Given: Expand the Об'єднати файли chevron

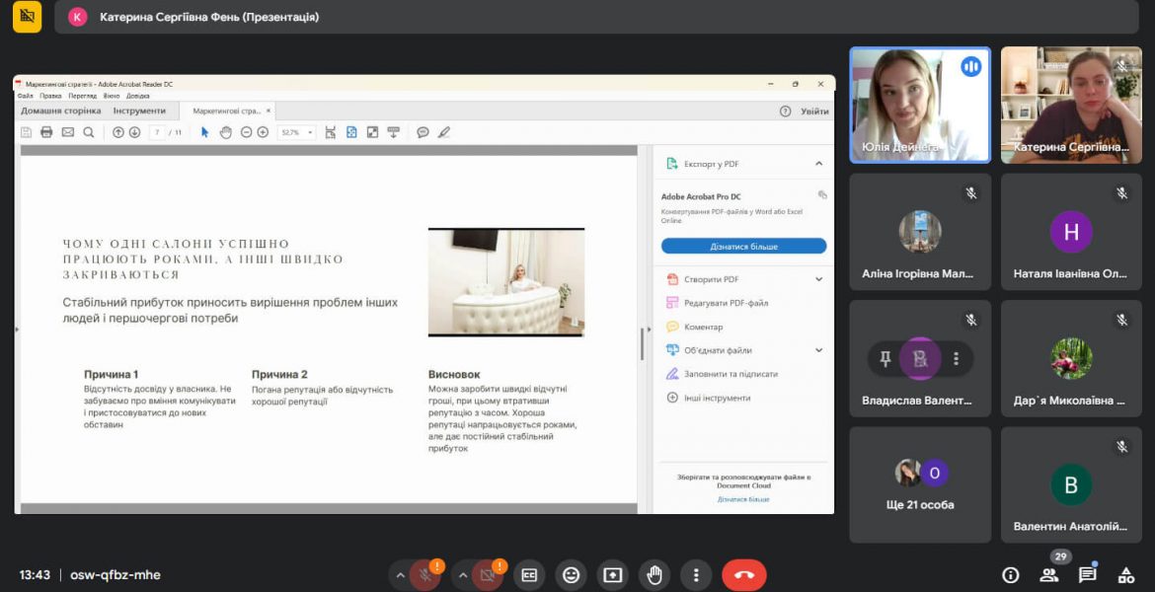Looking at the screenshot, I should 818,350.
